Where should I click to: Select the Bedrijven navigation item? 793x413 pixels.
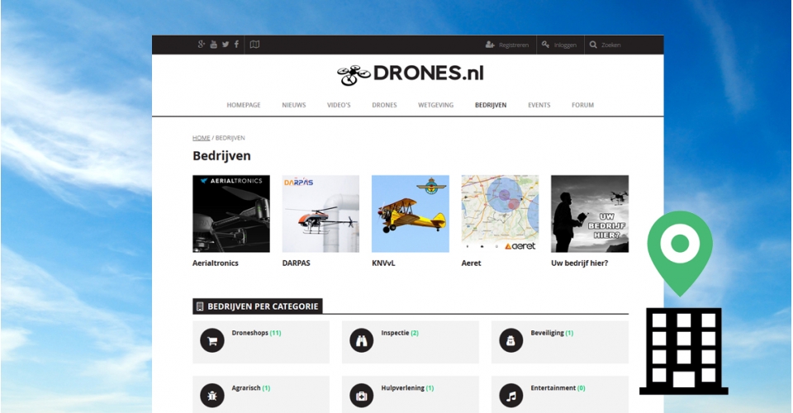tap(491, 105)
